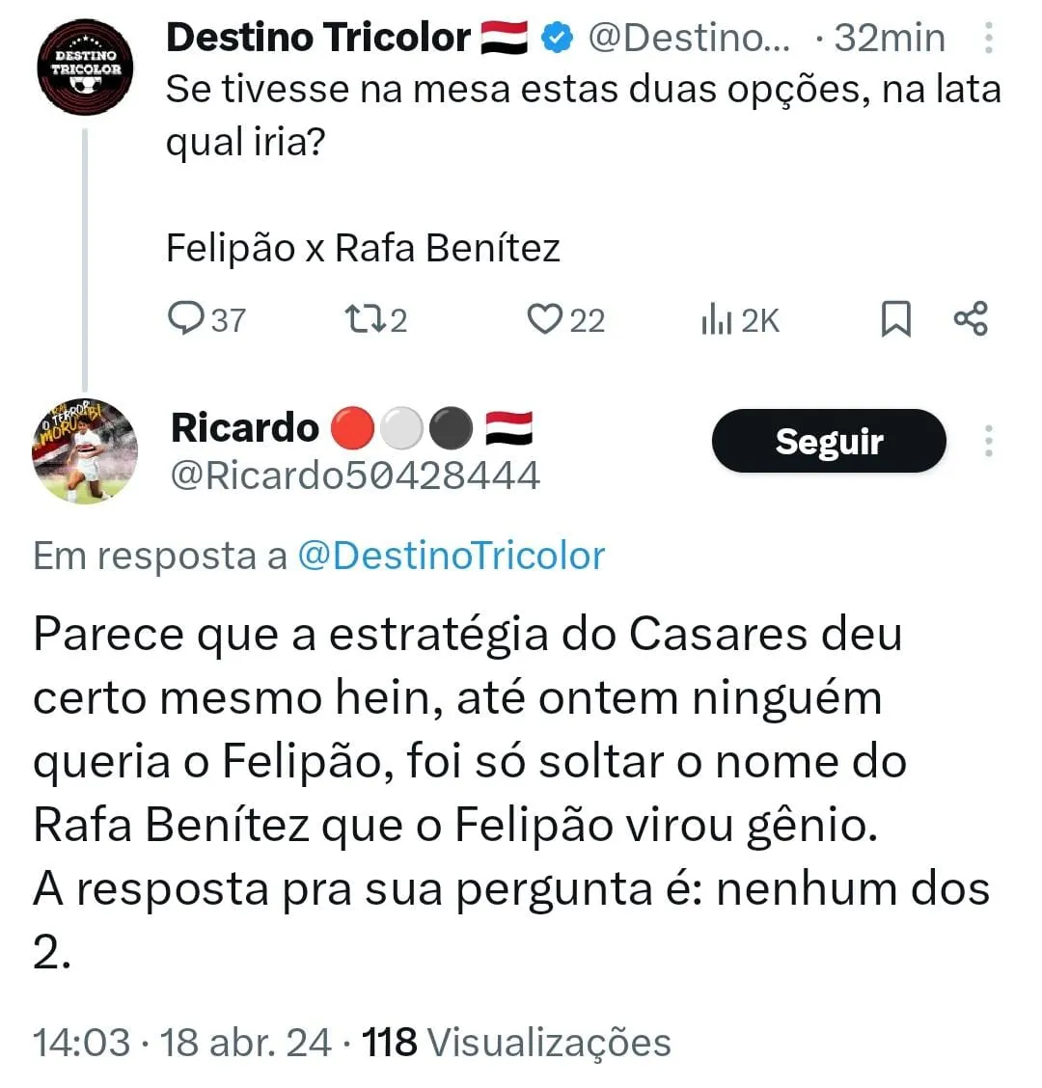Image resolution: width=1042 pixels, height=1088 pixels.
Task: Open Ricardo's profile avatar
Action: (85, 450)
